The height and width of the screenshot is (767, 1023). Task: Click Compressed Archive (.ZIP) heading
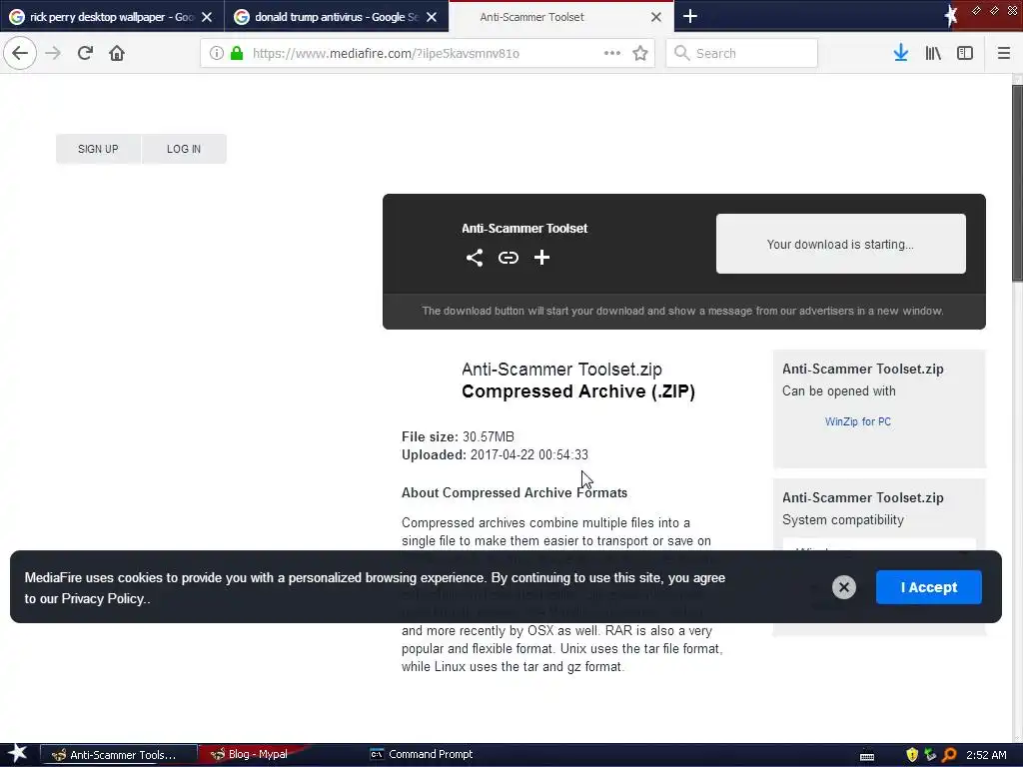tap(578, 391)
